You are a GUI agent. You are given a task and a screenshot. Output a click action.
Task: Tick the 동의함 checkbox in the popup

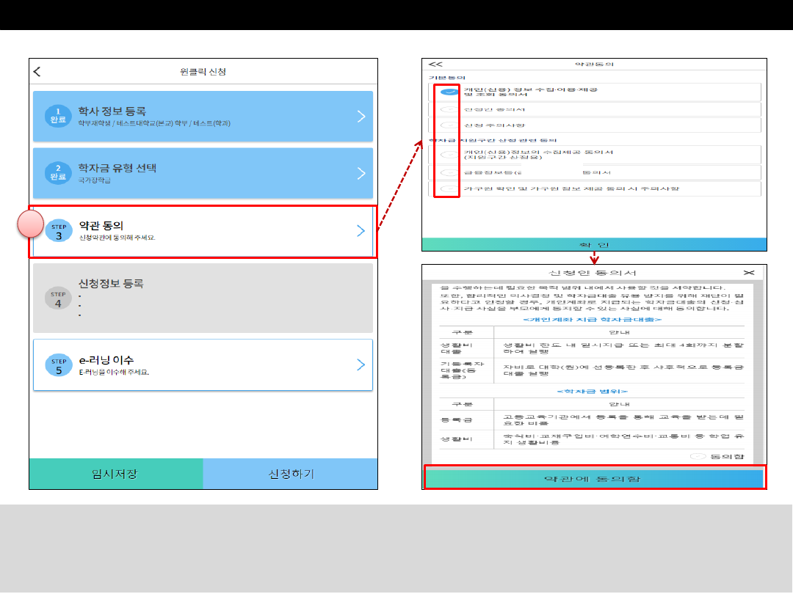tap(699, 456)
